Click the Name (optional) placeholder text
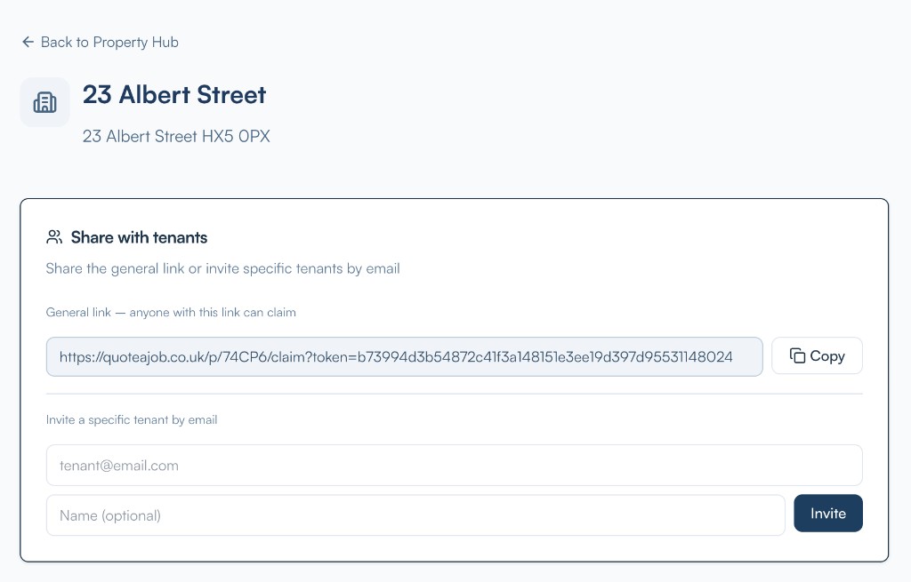Image resolution: width=911 pixels, height=582 pixels. pyautogui.click(x=110, y=514)
